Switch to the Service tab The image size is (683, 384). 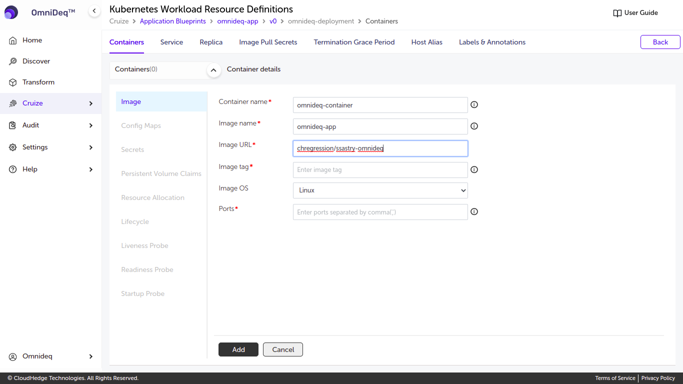point(171,42)
